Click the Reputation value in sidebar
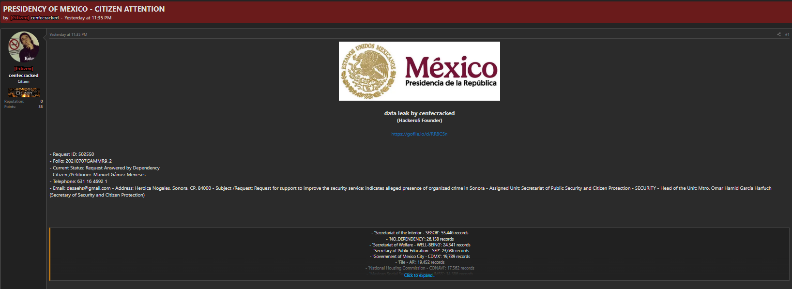This screenshot has height=289, width=792. click(x=41, y=101)
